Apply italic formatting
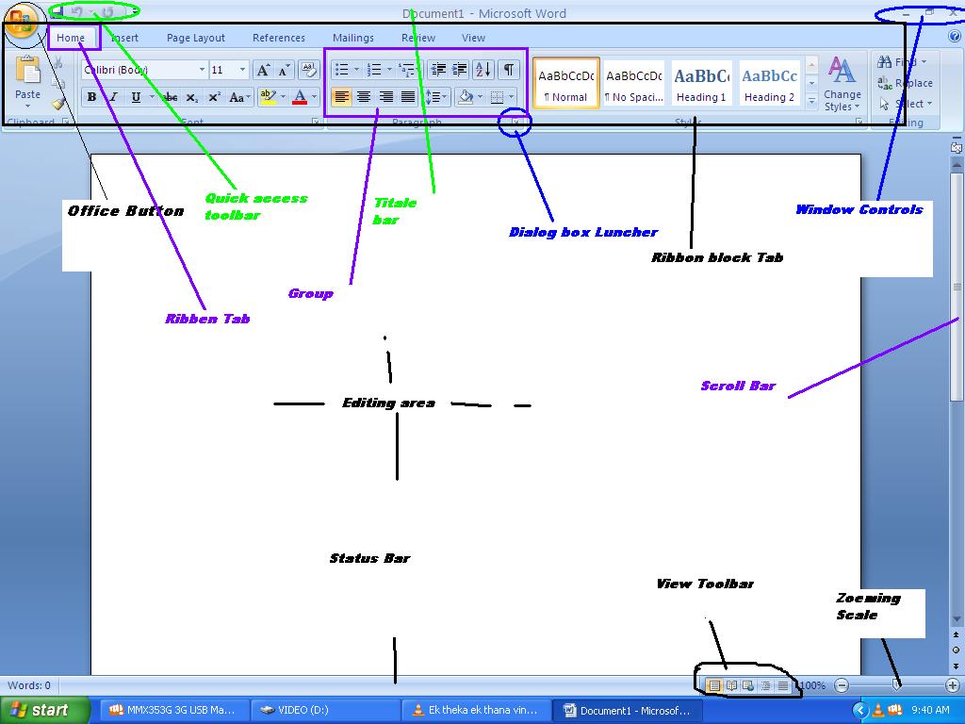 (x=113, y=97)
